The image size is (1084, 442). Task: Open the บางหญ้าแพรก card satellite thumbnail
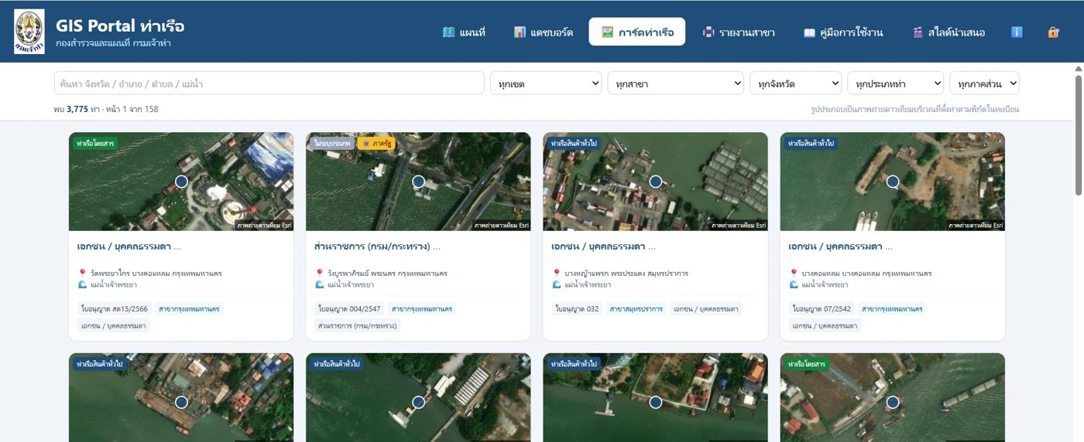(655, 182)
